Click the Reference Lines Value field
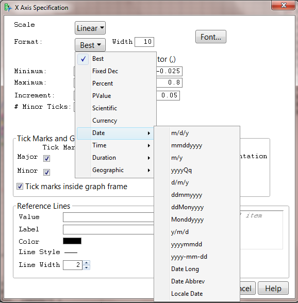Image resolution: width=298 pixels, height=303 pixels. point(108,217)
